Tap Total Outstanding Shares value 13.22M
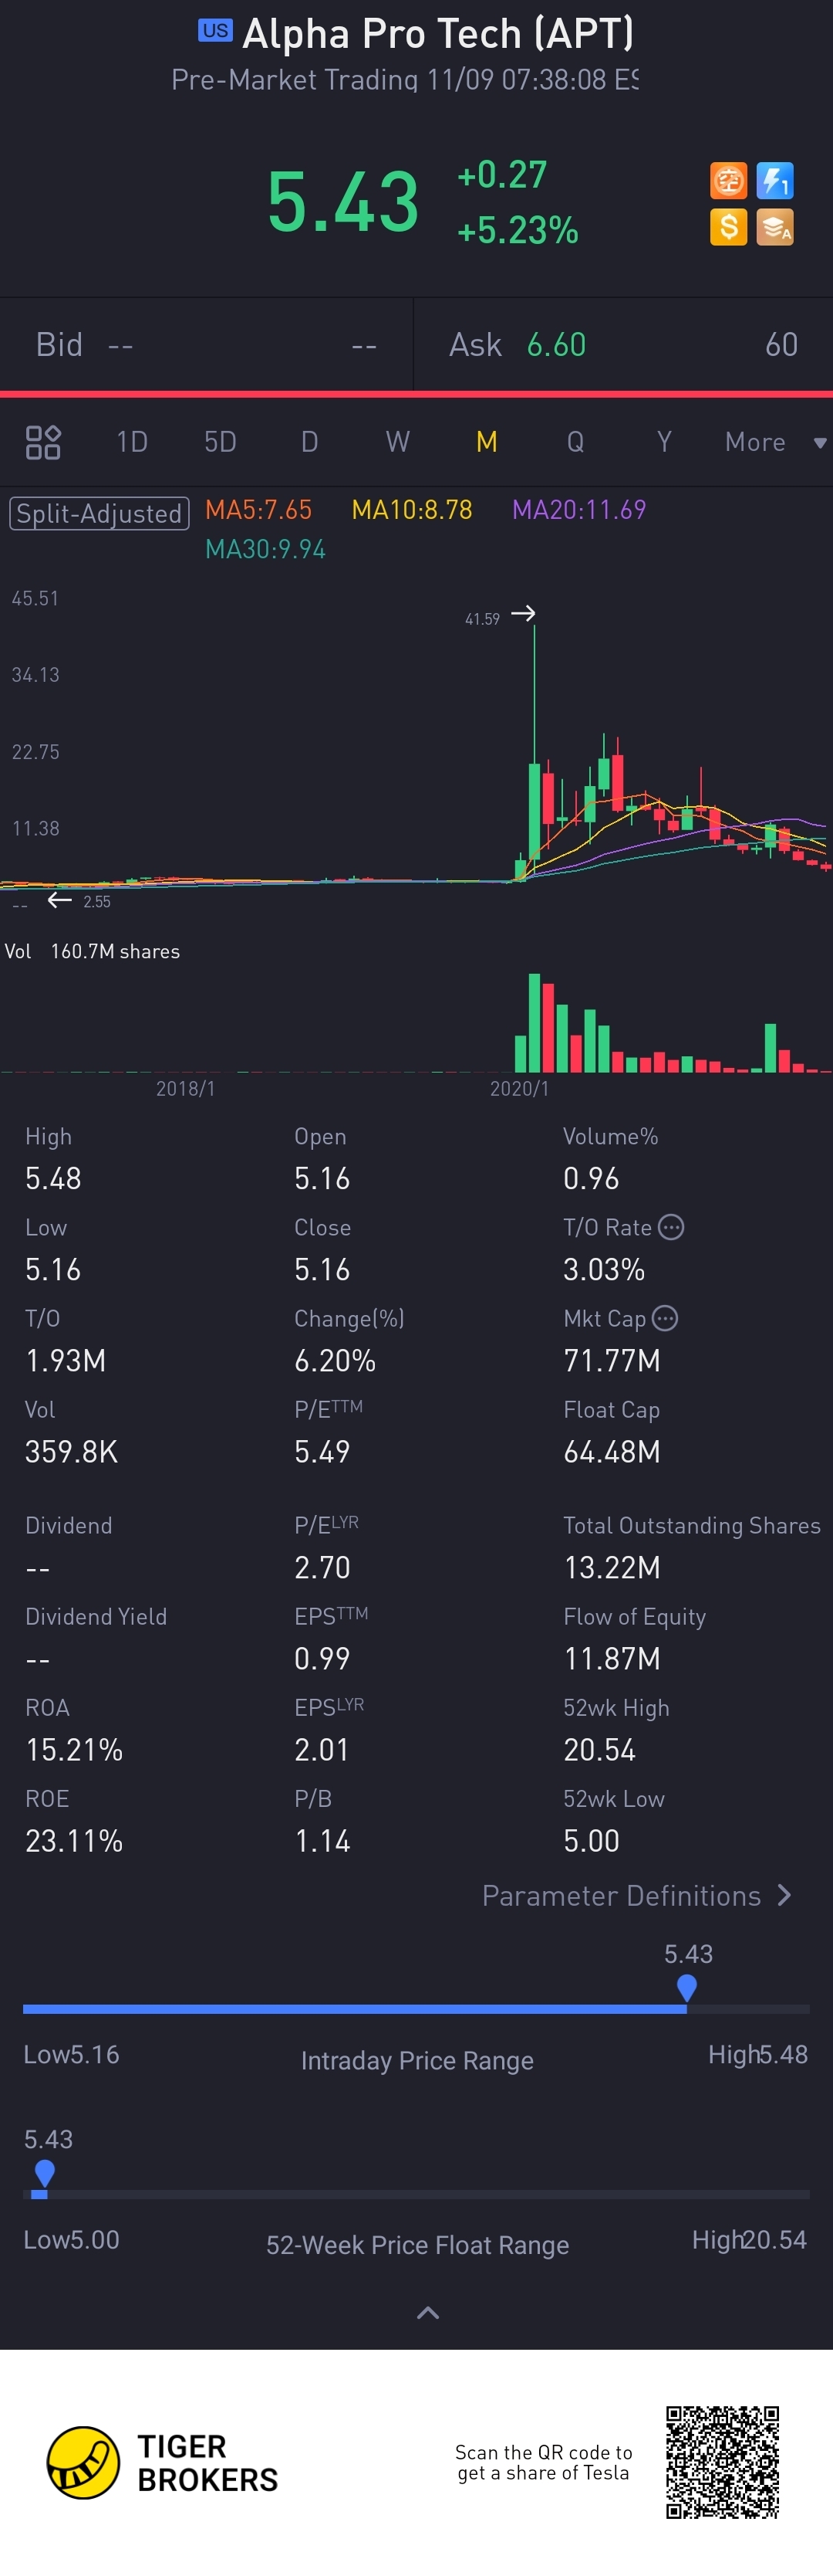The width and height of the screenshot is (833, 2576). (x=612, y=1567)
